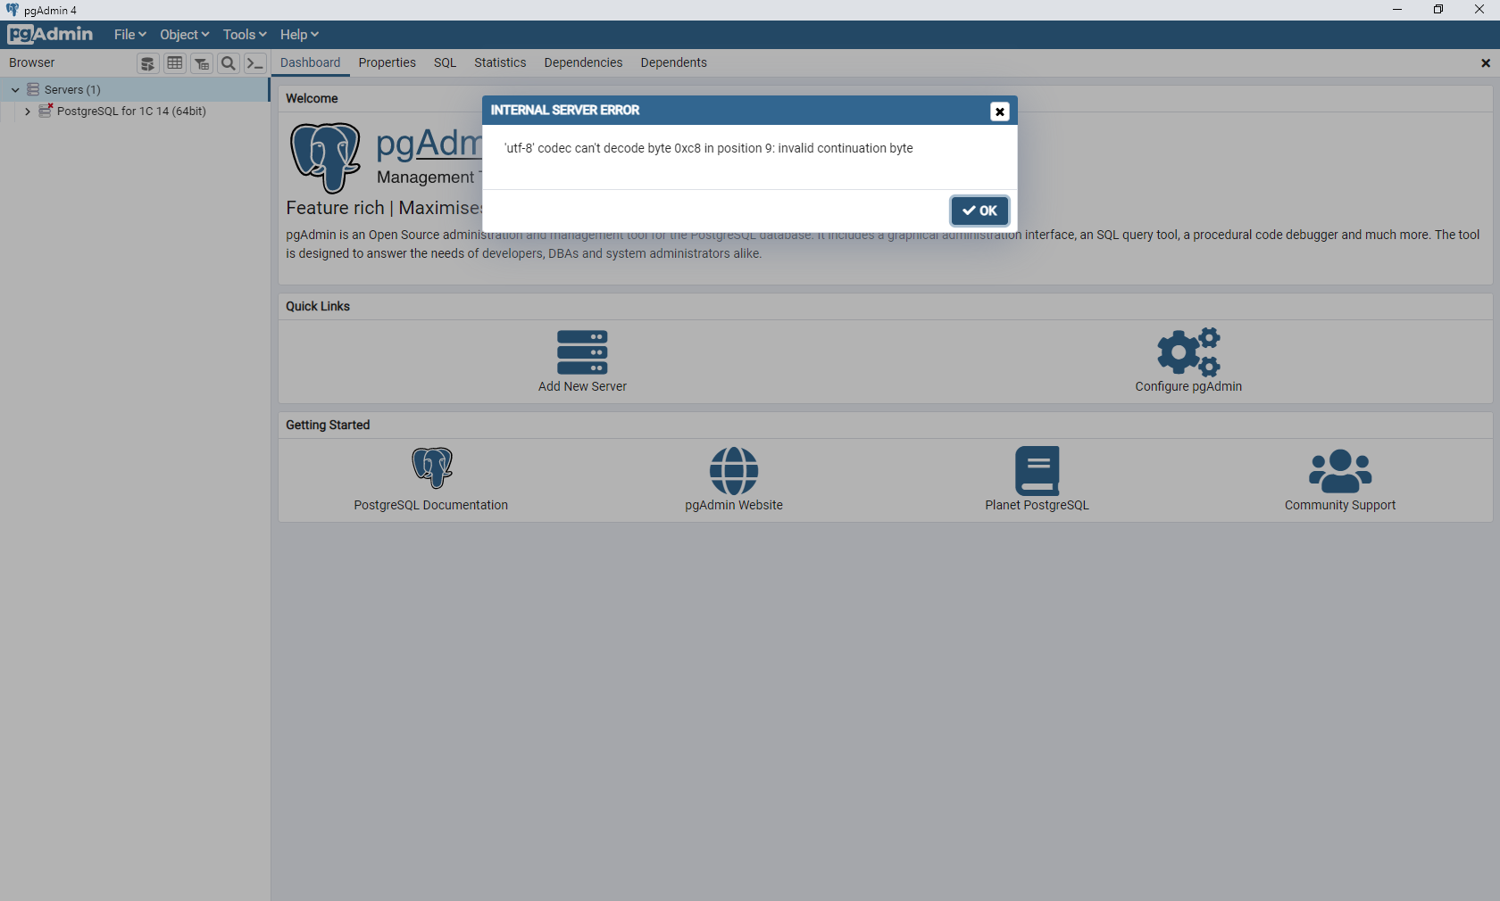Open the Object menu
Viewport: 1500px width, 901px height.
pos(184,35)
